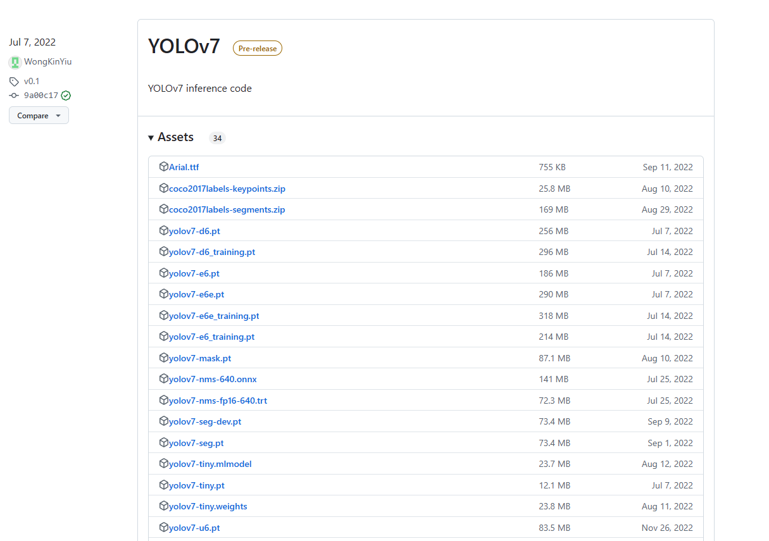This screenshot has width=769, height=541.
Task: Download the yolov7-u6.pt asset
Action: pos(194,528)
